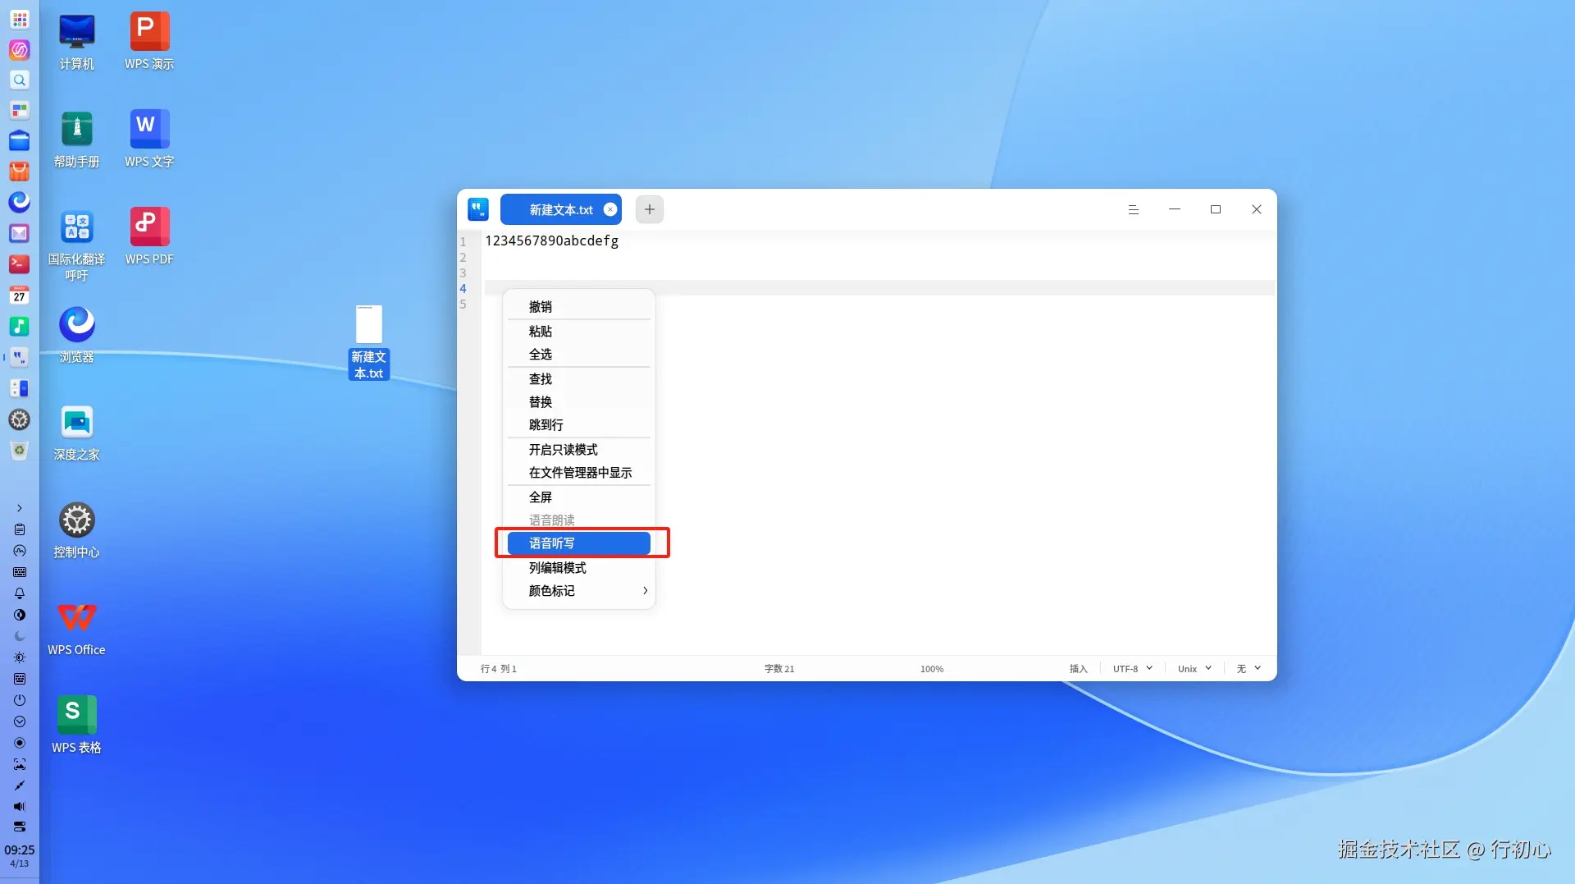Image resolution: width=1575 pixels, height=884 pixels.
Task: Open the 深度之家 desktop icon
Action: click(77, 433)
